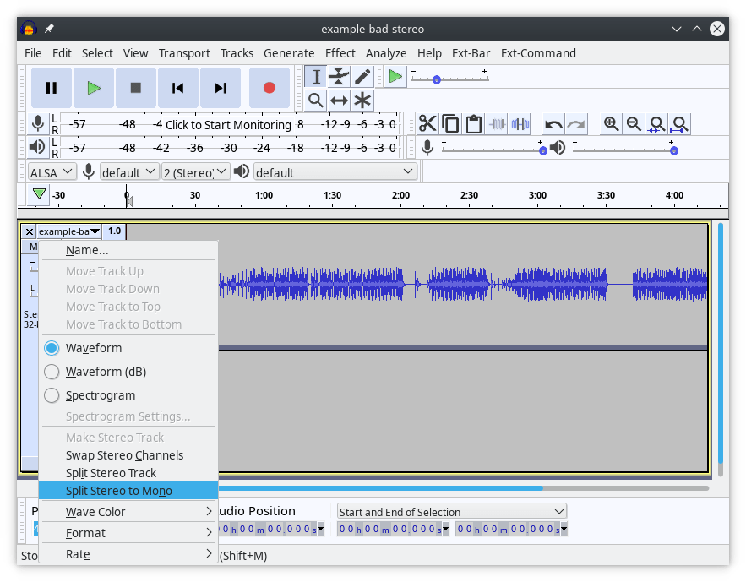Viewport: 746px width, 582px height.
Task: Select the Waveform (dB) radio button
Action: [52, 372]
